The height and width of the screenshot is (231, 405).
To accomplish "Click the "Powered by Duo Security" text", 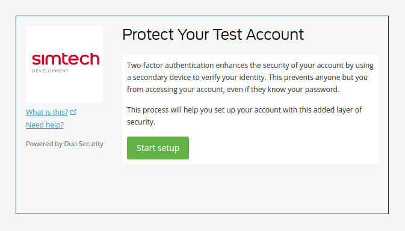I will (64, 144).
